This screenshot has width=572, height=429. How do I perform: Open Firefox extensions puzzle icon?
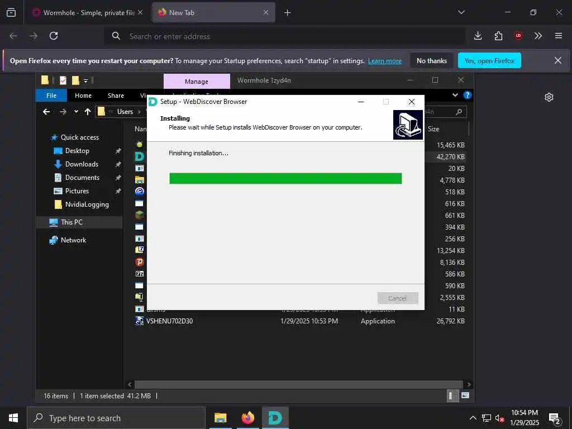pyautogui.click(x=498, y=36)
